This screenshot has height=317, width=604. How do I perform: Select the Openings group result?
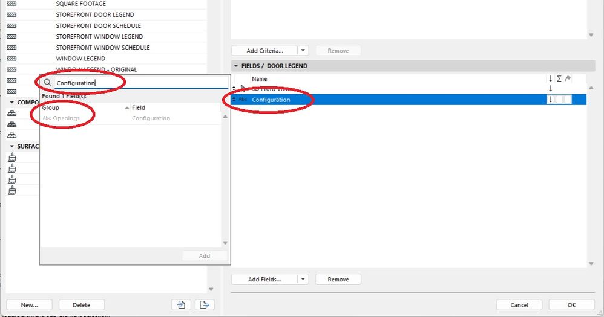tap(66, 118)
